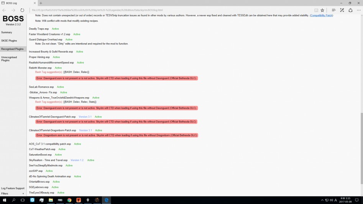Open the picture-stack app icon beside File Explorer
The image size is (363, 204).
pos(41,200)
